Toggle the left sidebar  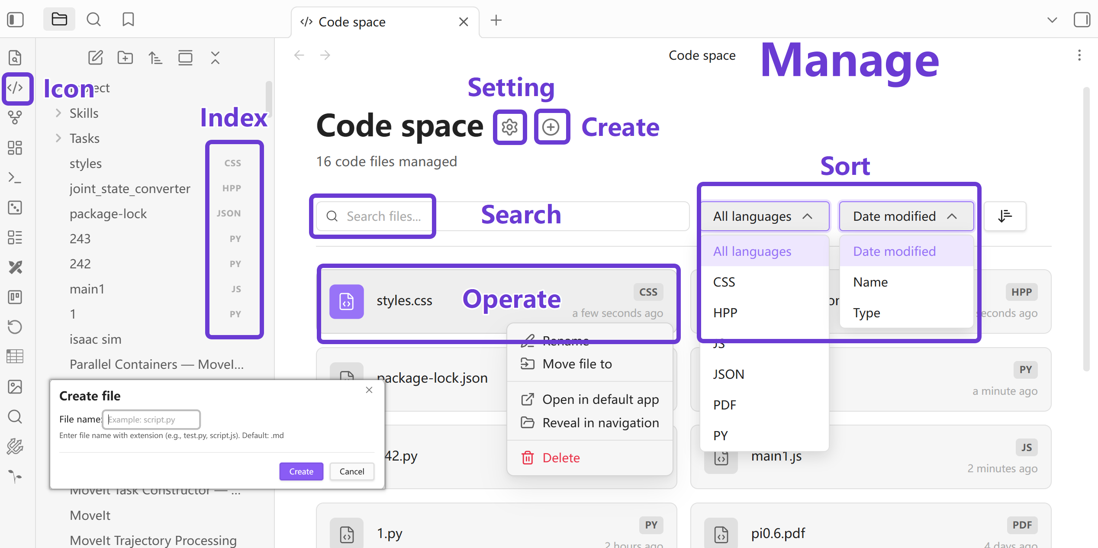[16, 20]
